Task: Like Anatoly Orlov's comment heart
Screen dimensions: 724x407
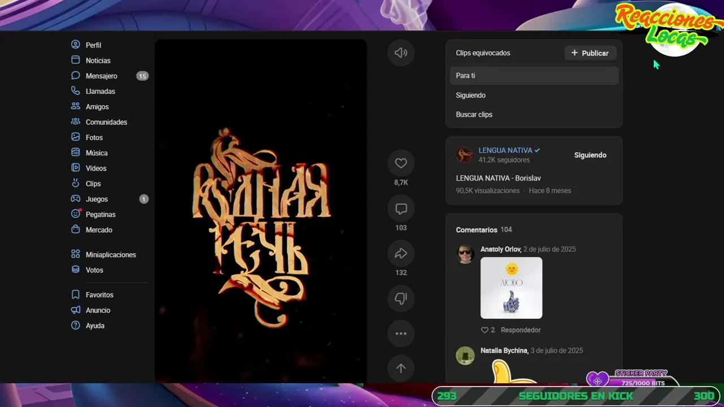Action: tap(484, 330)
